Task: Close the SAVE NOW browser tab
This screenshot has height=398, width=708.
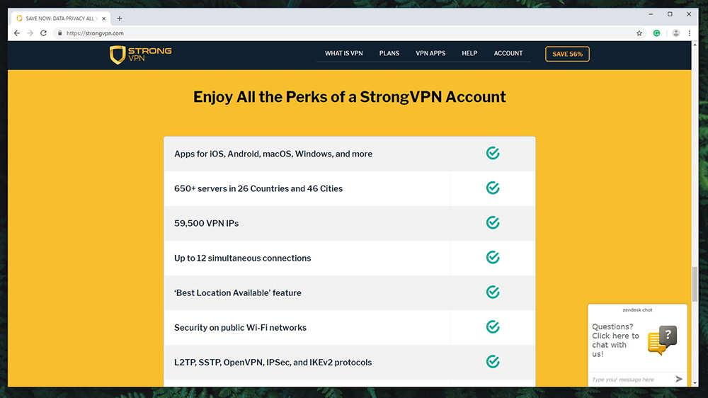Action: point(104,18)
